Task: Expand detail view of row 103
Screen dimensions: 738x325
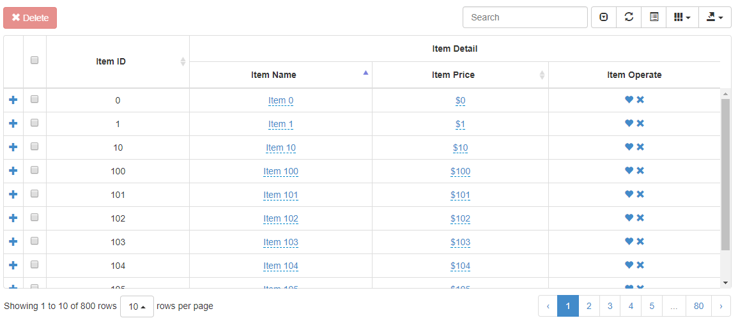Action: pyautogui.click(x=13, y=241)
